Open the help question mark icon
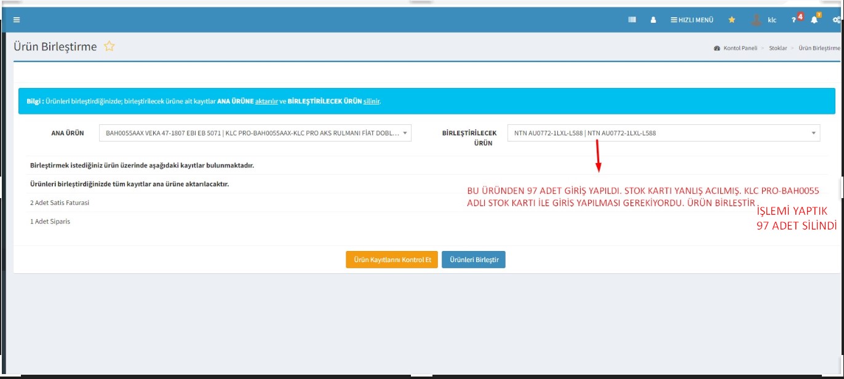The width and height of the screenshot is (844, 379). pos(794,20)
